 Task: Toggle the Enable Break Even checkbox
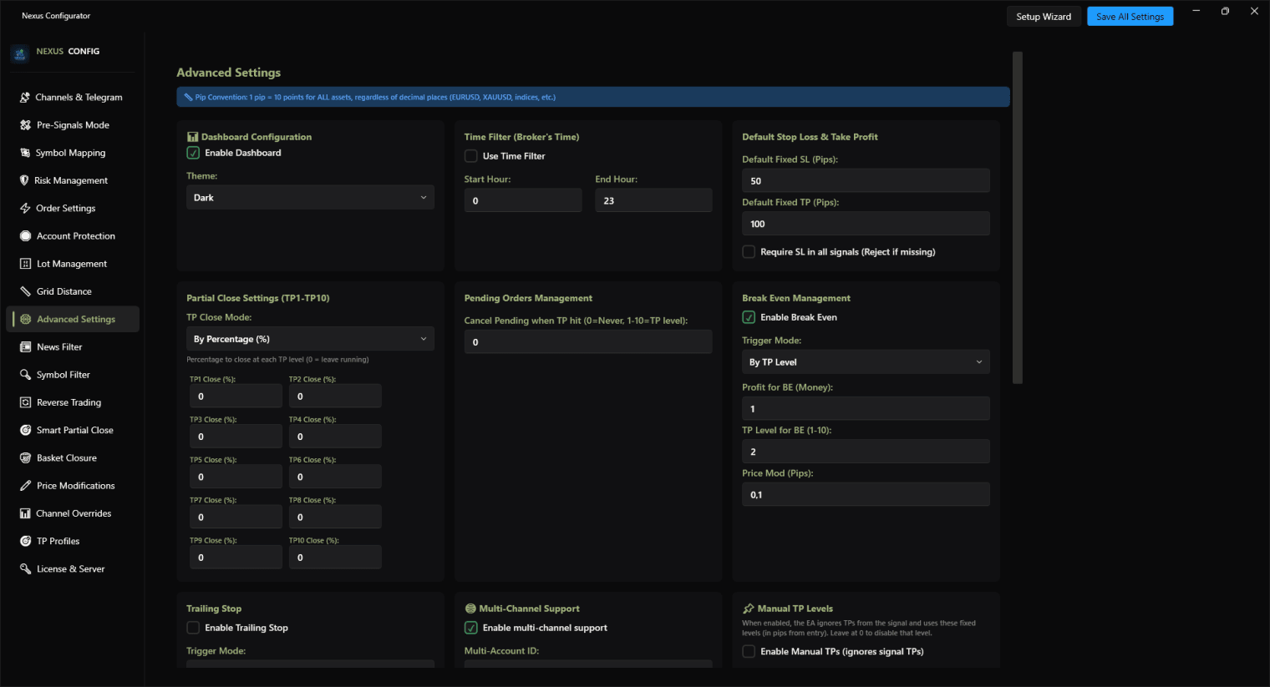(x=749, y=317)
